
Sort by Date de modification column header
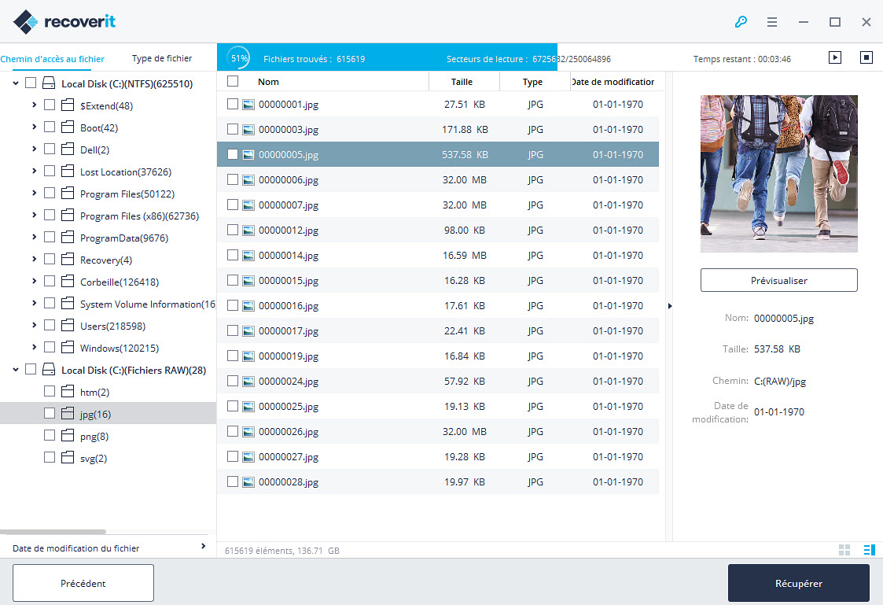613,82
